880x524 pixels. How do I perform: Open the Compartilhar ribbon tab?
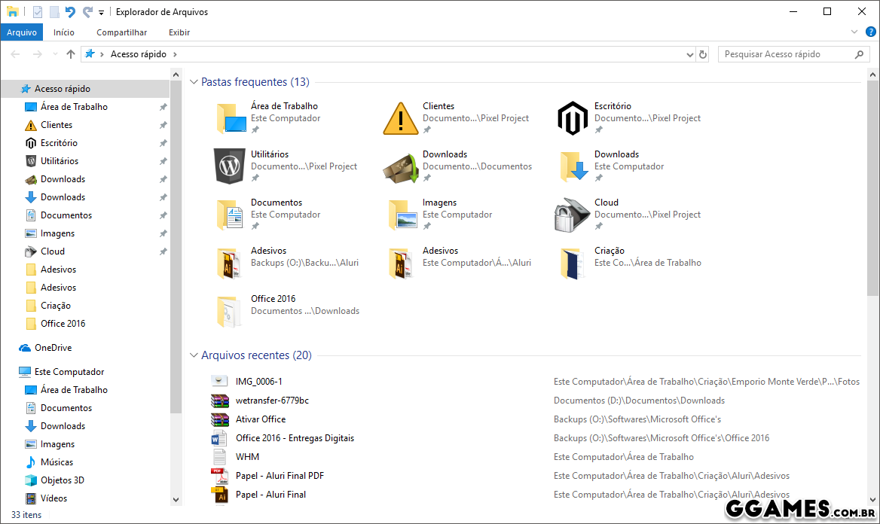click(x=121, y=32)
